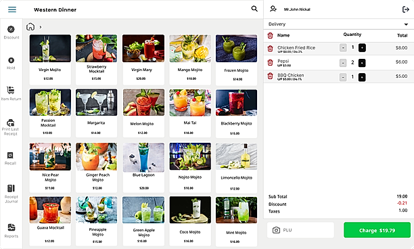Viewport: 414px width, 249px height.
Task: Increase Pepsi quantity
Action: point(362,63)
